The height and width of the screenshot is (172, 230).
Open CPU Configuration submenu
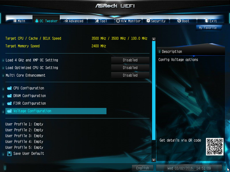point(28,88)
